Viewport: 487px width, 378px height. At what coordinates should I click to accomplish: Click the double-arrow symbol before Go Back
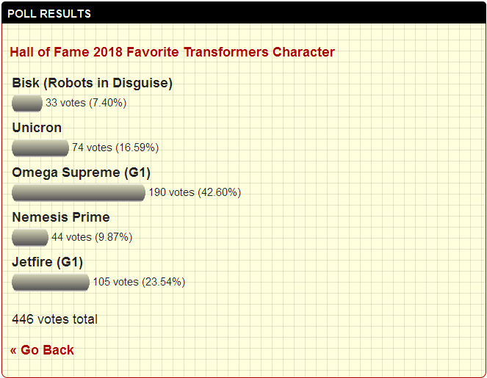click(13, 351)
